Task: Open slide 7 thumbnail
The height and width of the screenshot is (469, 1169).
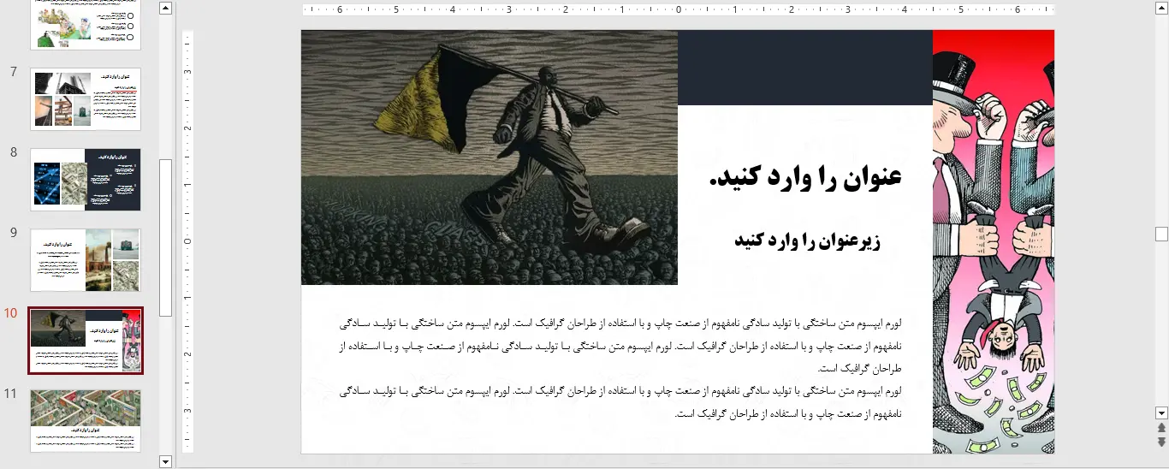Action: 86,99
